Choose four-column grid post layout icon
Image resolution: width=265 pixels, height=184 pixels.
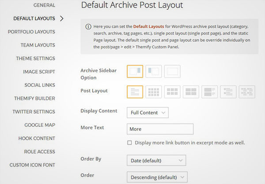click(x=153, y=92)
